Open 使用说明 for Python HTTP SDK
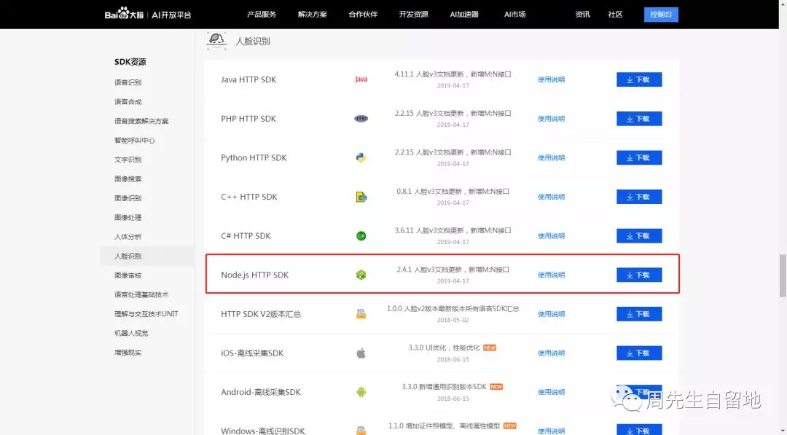Image resolution: width=787 pixels, height=435 pixels. click(551, 157)
